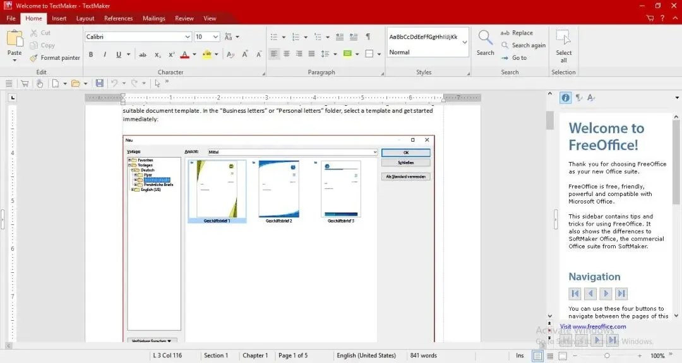Apply superscript formatting
The image size is (682, 363).
(x=171, y=54)
